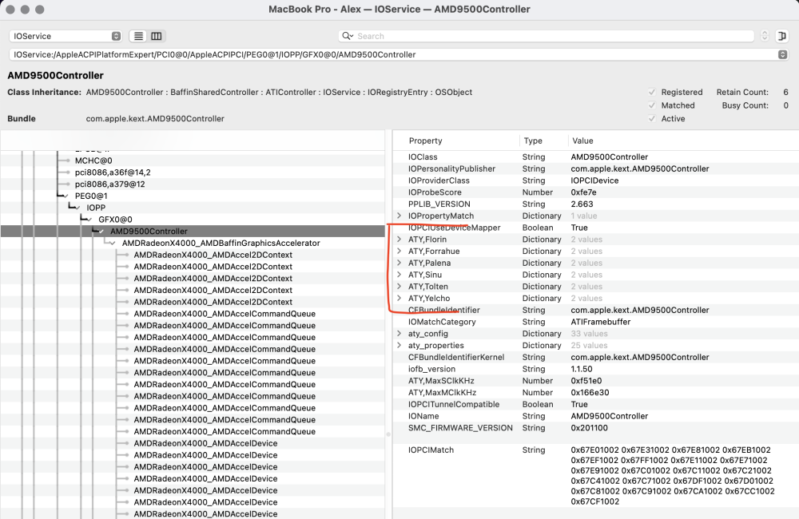Click the search magnifier icon
Screen dimensions: 799x519
point(348,36)
